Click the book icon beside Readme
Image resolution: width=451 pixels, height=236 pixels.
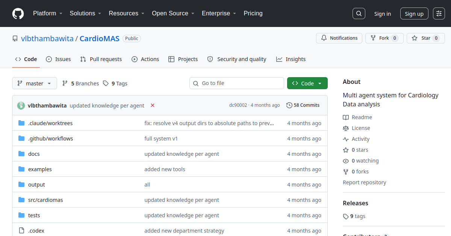click(x=346, y=117)
